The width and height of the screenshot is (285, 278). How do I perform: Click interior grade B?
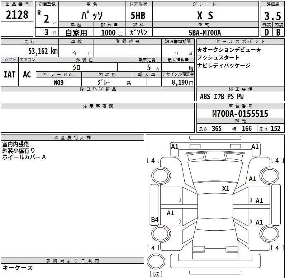coord(278,32)
